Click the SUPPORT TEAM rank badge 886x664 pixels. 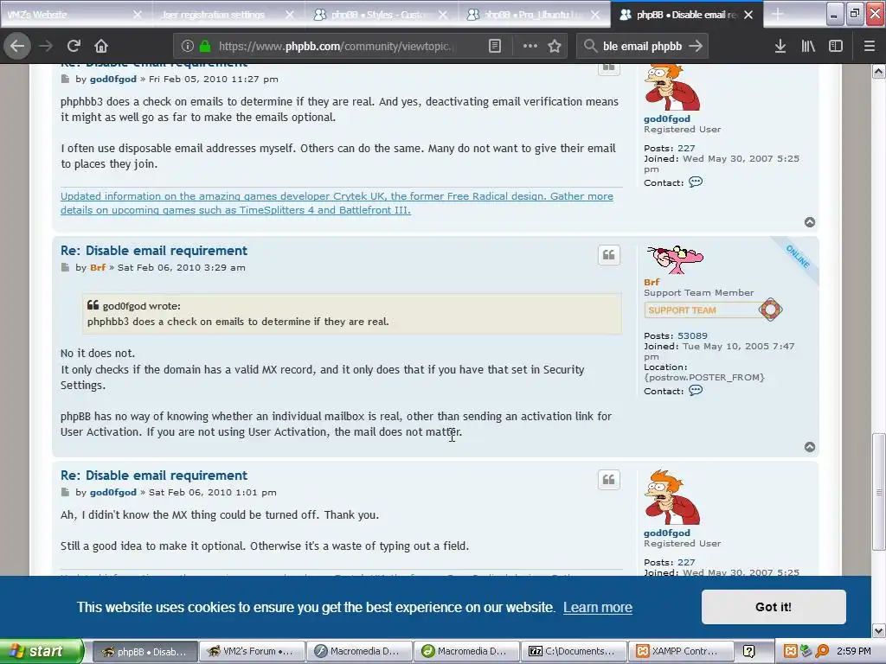[x=713, y=310]
